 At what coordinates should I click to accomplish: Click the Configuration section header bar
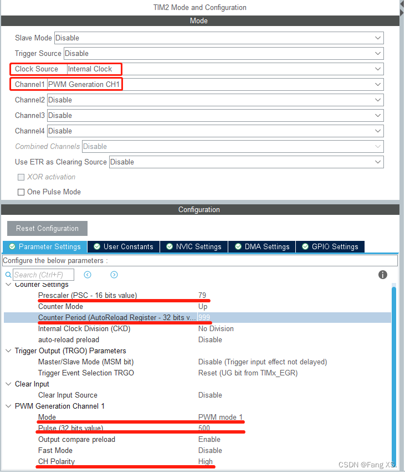point(200,209)
